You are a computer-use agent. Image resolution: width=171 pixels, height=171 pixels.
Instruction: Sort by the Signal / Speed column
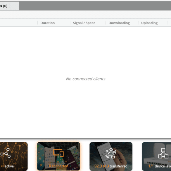pyautogui.click(x=84, y=23)
